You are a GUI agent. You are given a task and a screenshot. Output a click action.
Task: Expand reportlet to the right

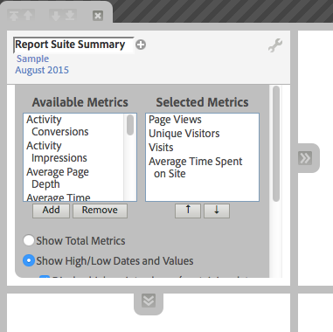click(x=305, y=158)
